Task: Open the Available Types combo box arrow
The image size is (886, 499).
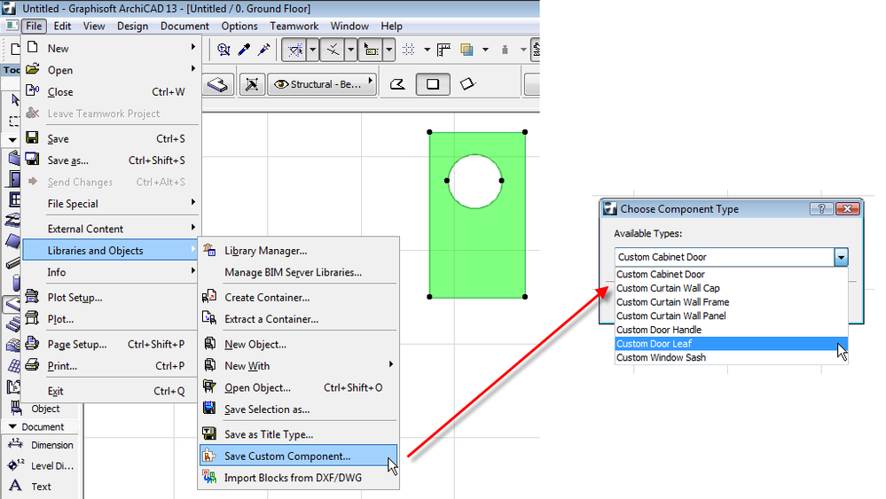Action: [841, 257]
